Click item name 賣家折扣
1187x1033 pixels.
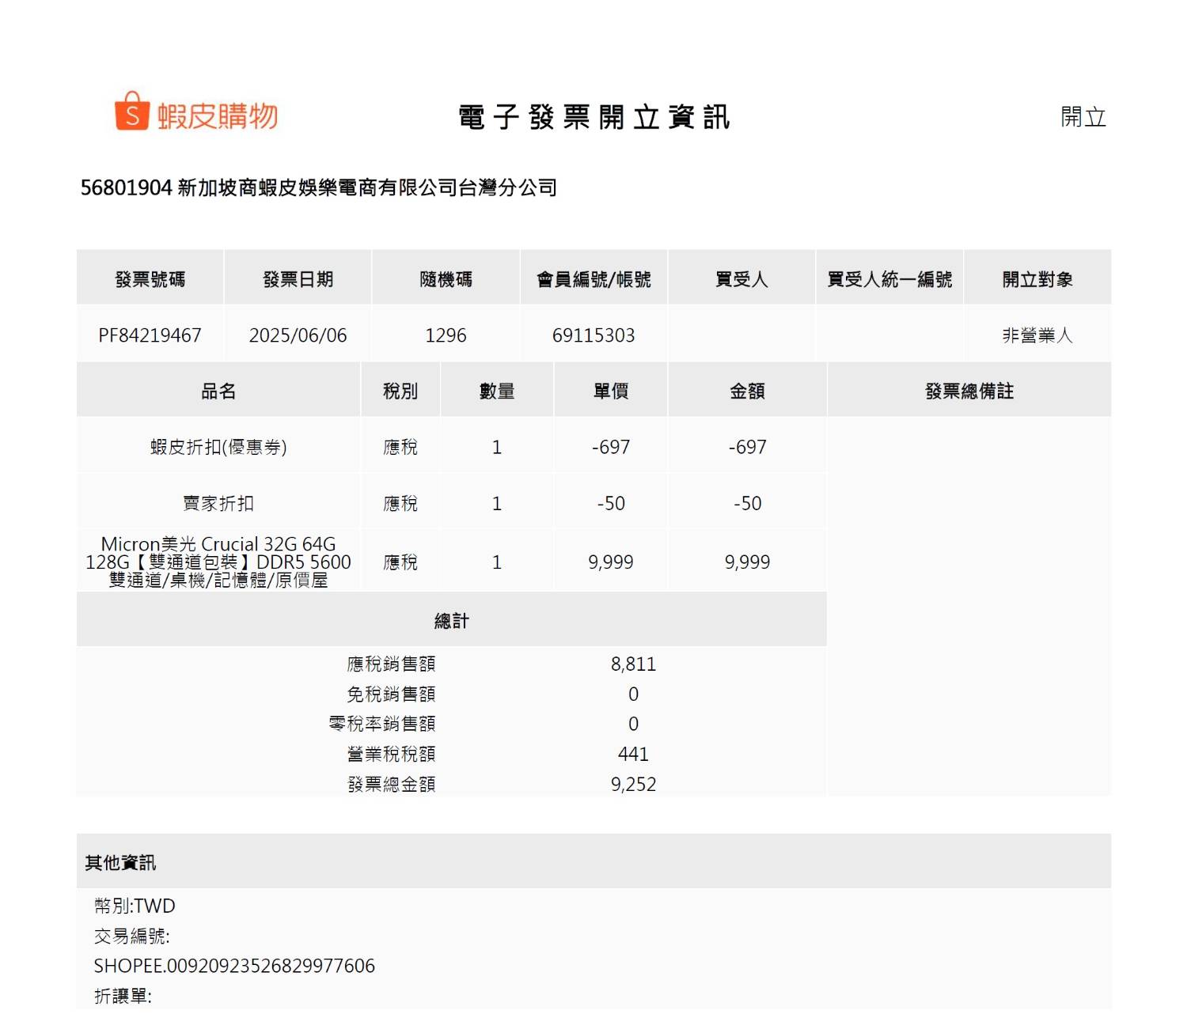click(218, 503)
